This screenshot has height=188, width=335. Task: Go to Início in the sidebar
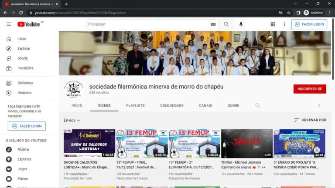coord(22,39)
